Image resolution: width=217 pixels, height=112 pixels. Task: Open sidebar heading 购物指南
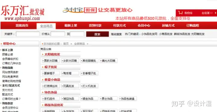(x=8, y=68)
